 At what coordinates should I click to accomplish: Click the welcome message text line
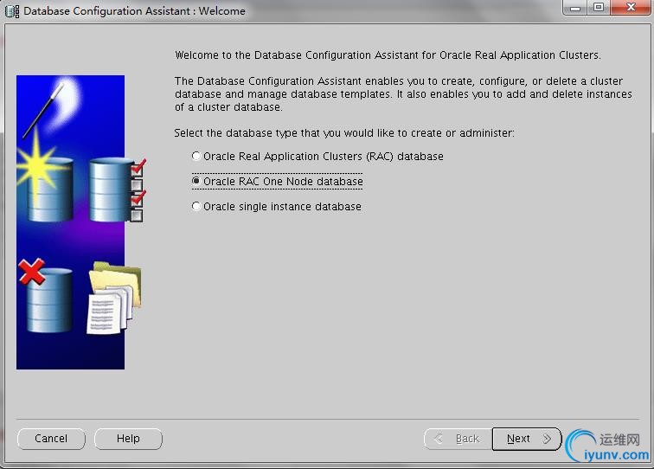(x=388, y=55)
